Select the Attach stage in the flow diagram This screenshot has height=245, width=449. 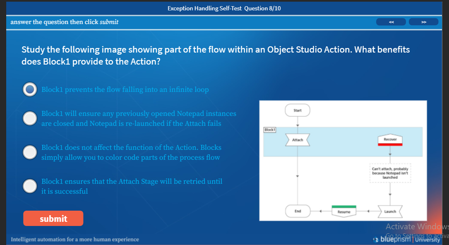click(297, 139)
